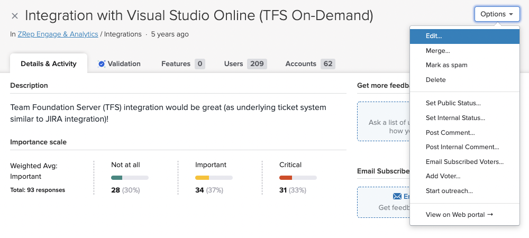The width and height of the screenshot is (529, 238).
Task: Choose Merge... in the Options menu
Action: (x=464, y=51)
